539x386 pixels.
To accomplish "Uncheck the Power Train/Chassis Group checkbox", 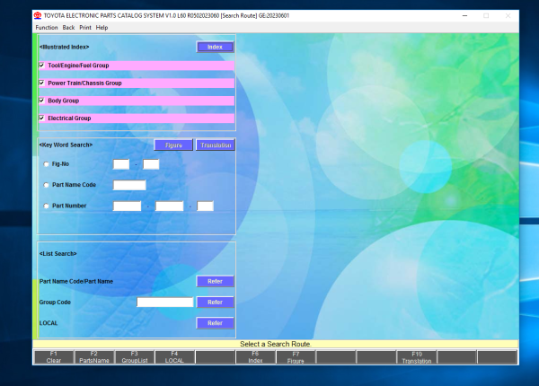I will 41,83.
